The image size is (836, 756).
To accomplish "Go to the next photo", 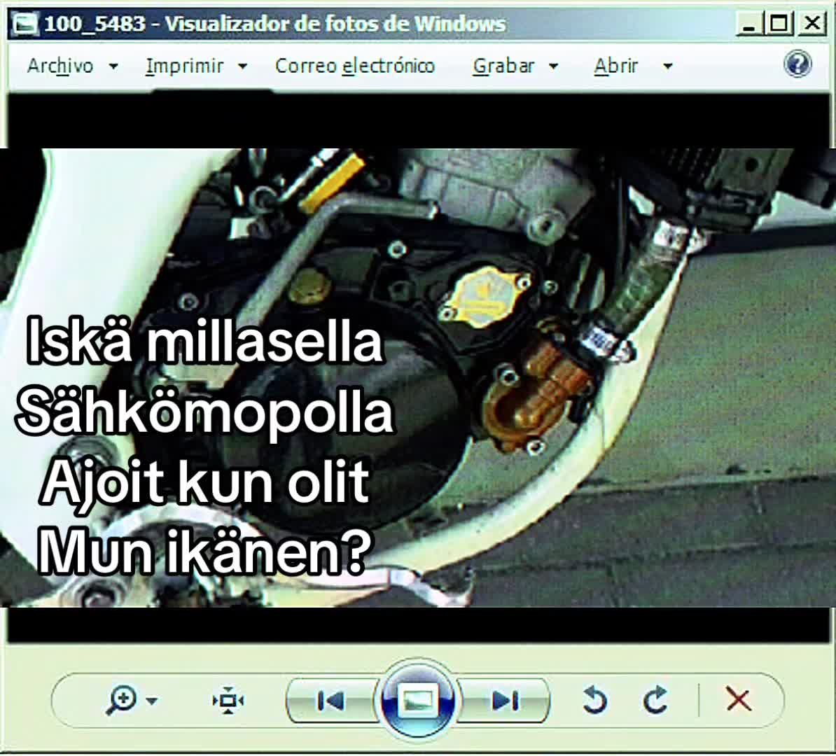I will click(x=504, y=701).
